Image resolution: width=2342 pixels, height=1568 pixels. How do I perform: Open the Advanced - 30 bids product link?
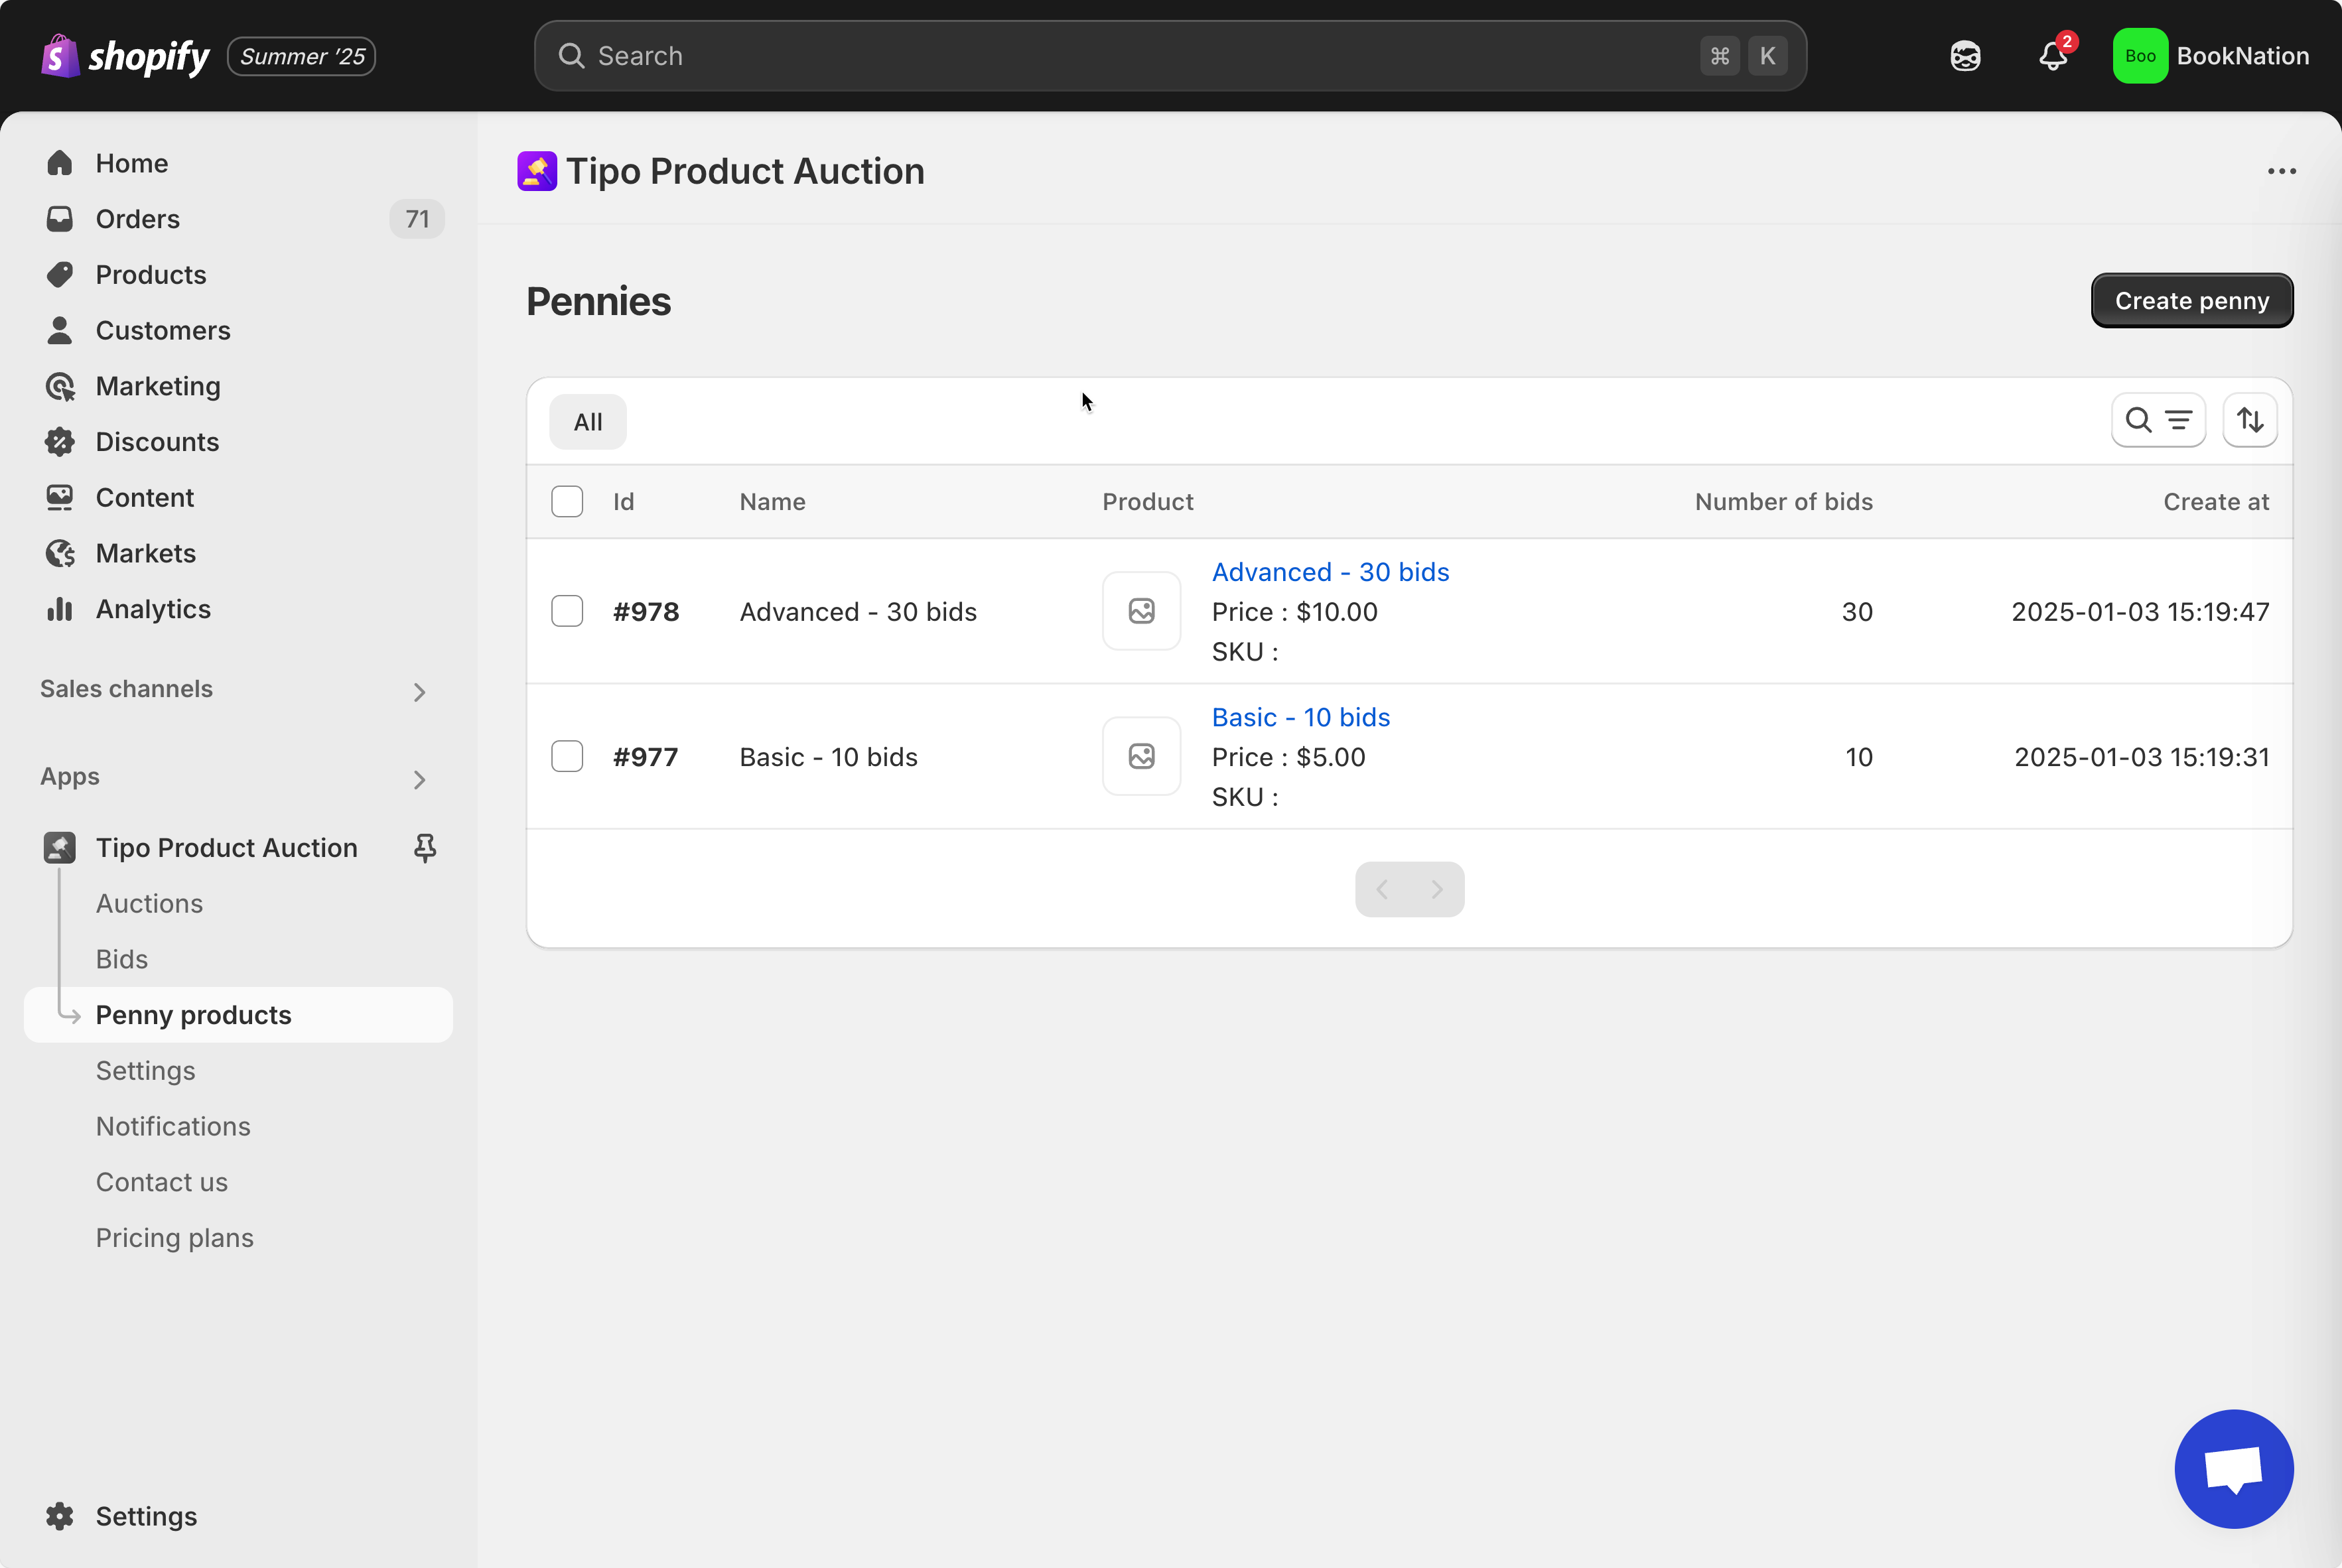1330,572
